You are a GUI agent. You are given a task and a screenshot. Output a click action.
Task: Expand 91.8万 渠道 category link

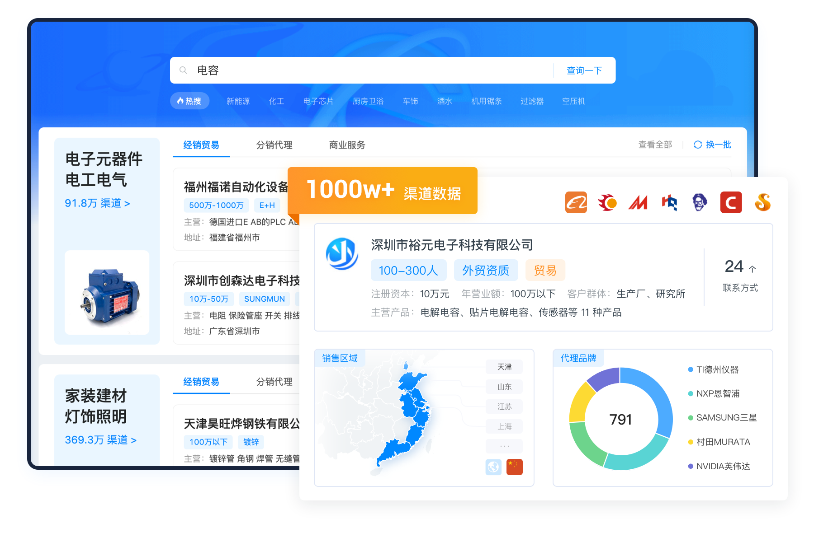[98, 203]
